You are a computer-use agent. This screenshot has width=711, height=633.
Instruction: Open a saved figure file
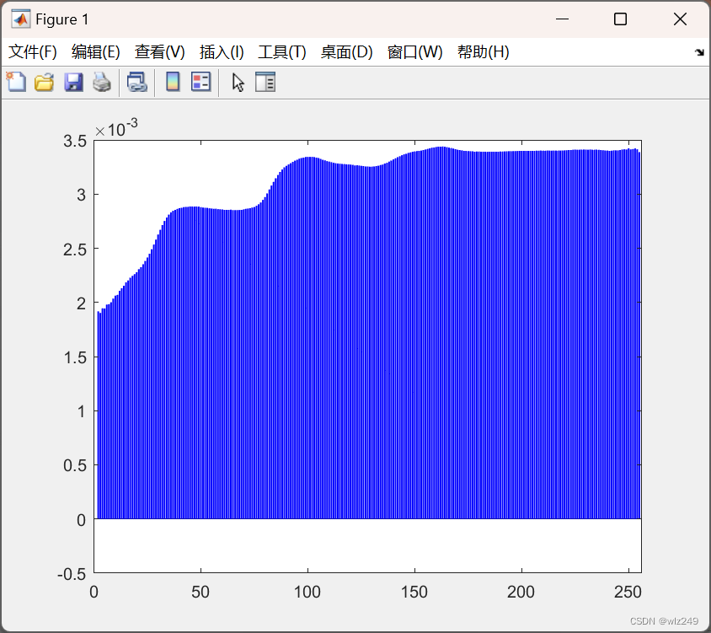tap(44, 82)
